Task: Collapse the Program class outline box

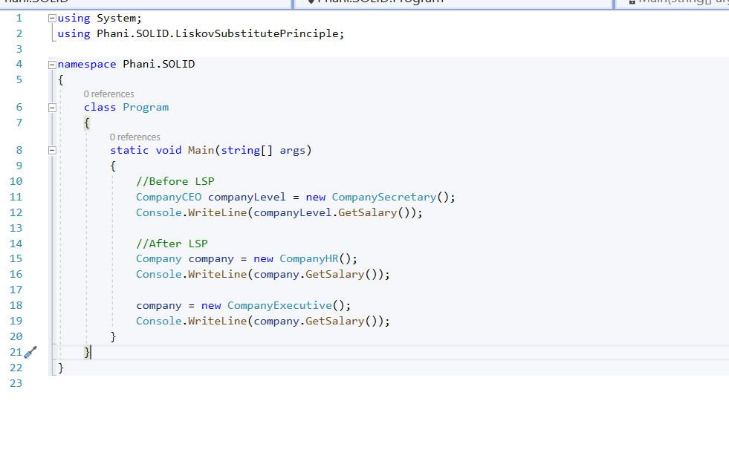Action: (x=52, y=108)
